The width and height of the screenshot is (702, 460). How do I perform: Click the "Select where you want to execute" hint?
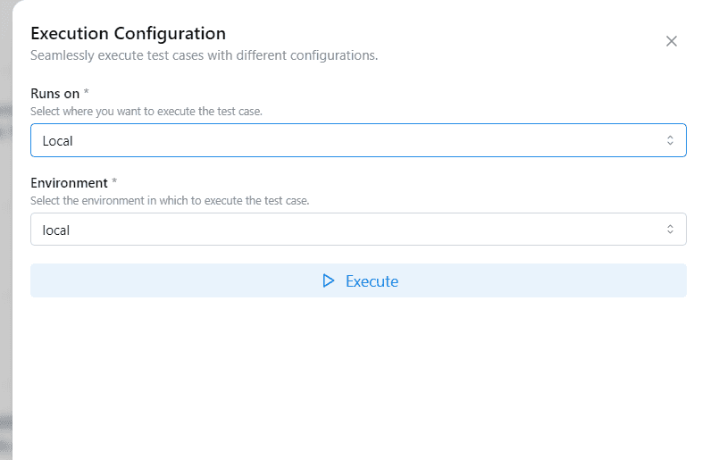click(146, 112)
